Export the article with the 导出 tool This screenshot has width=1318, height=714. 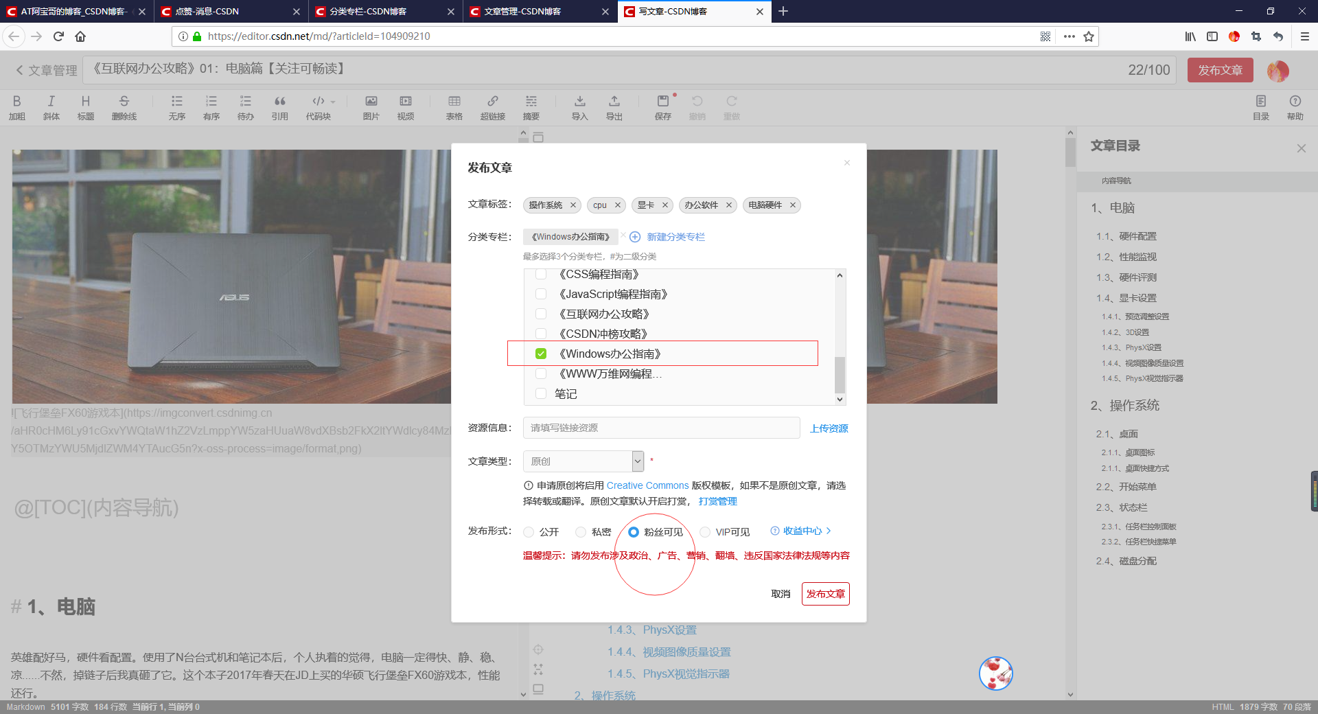(x=614, y=108)
